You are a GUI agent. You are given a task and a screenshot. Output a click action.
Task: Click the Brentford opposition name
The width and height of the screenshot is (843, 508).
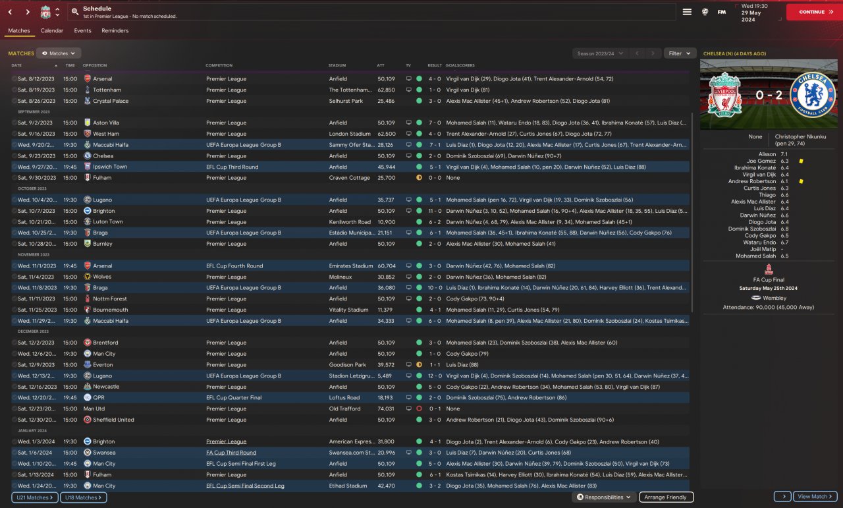point(106,343)
